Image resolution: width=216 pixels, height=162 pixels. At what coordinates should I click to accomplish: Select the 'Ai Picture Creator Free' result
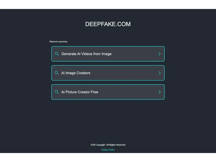[x=108, y=92]
